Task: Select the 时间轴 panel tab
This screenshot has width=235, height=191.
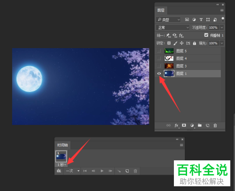Action: 63,145
